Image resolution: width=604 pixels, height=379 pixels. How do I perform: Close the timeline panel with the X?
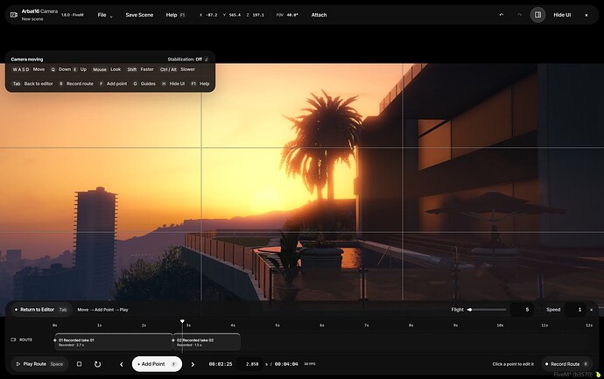coord(591,310)
